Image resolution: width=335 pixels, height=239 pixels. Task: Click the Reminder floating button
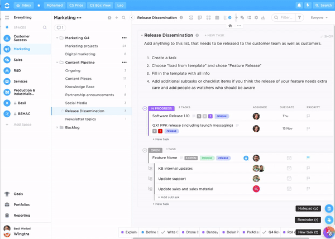pos(308,220)
